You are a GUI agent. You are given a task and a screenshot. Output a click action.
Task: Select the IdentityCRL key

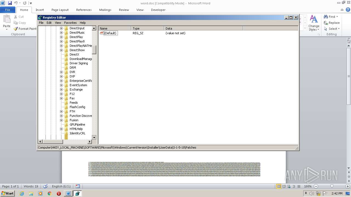click(77, 133)
